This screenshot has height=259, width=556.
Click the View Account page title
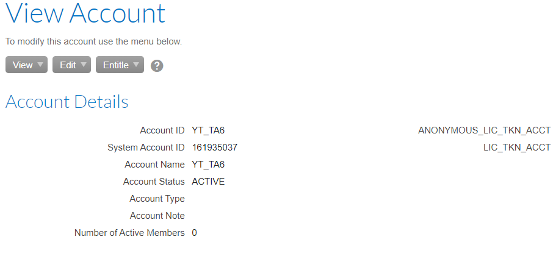pos(85,12)
